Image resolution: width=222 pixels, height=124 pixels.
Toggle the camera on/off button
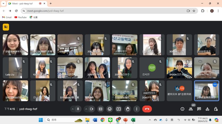(91, 109)
